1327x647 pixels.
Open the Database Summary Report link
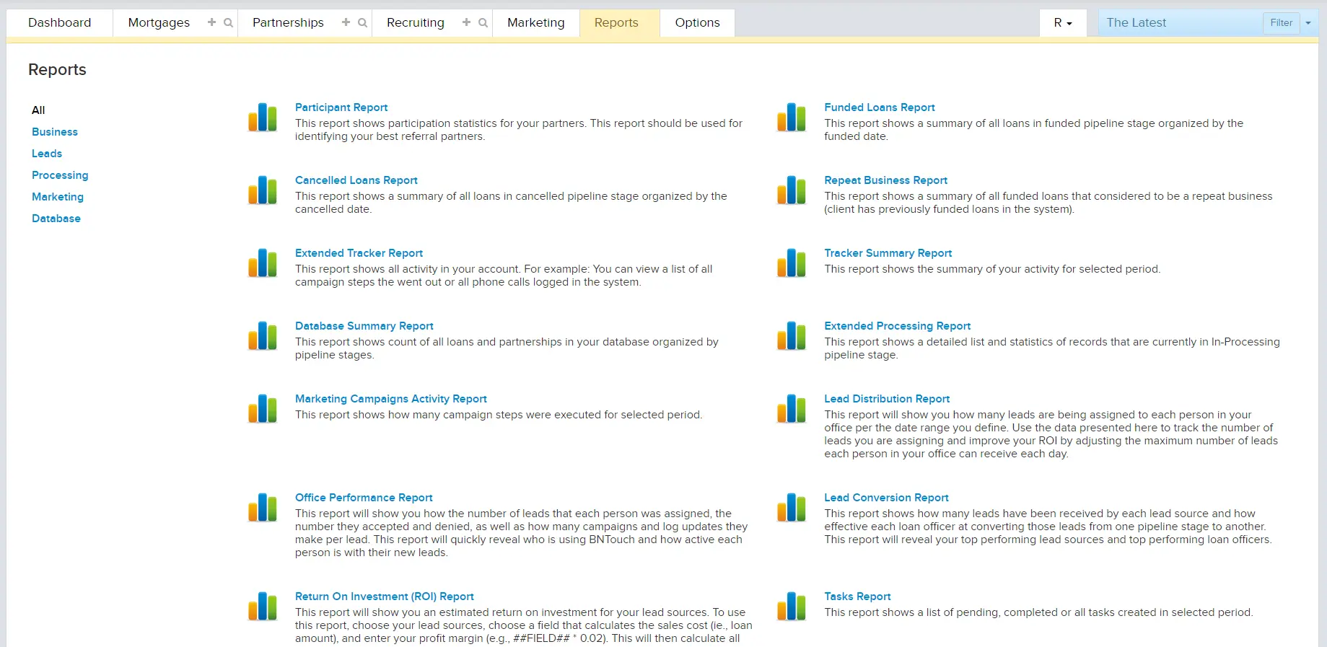[364, 326]
